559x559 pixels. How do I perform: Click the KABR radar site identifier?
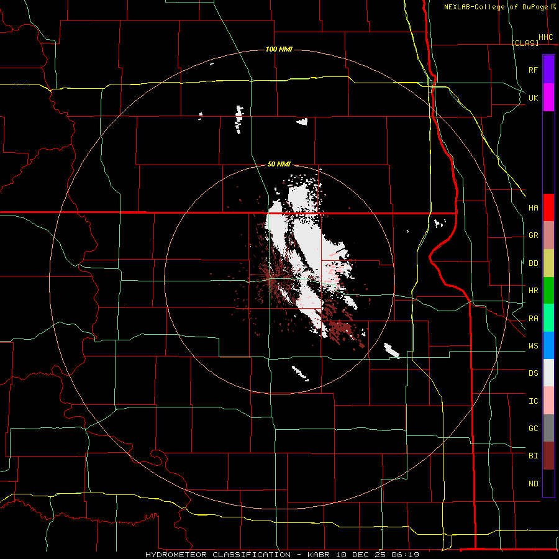[319, 555]
